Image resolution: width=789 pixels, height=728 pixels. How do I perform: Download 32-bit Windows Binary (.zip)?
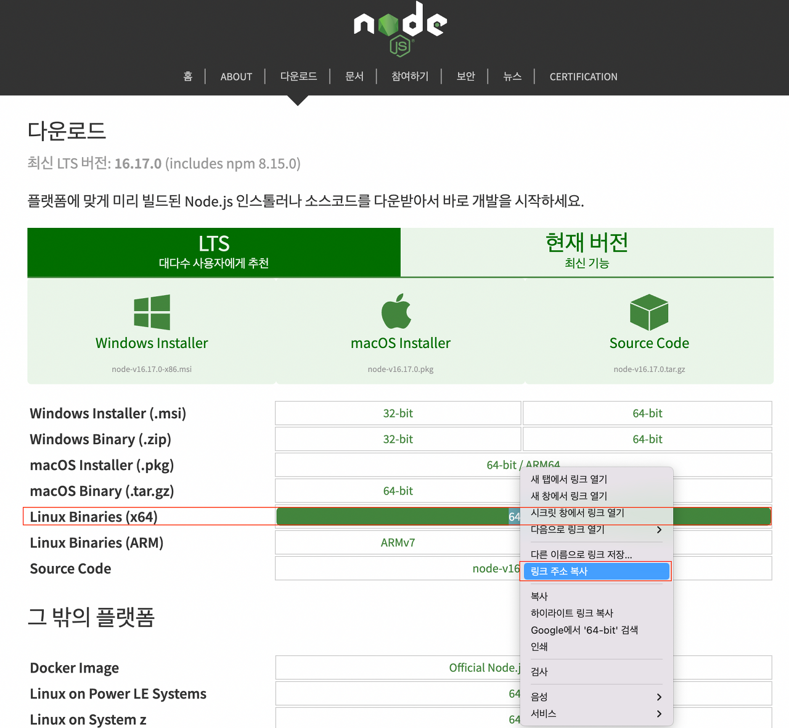tap(398, 439)
